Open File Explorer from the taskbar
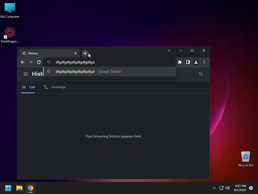The image size is (258, 194). click(19, 188)
